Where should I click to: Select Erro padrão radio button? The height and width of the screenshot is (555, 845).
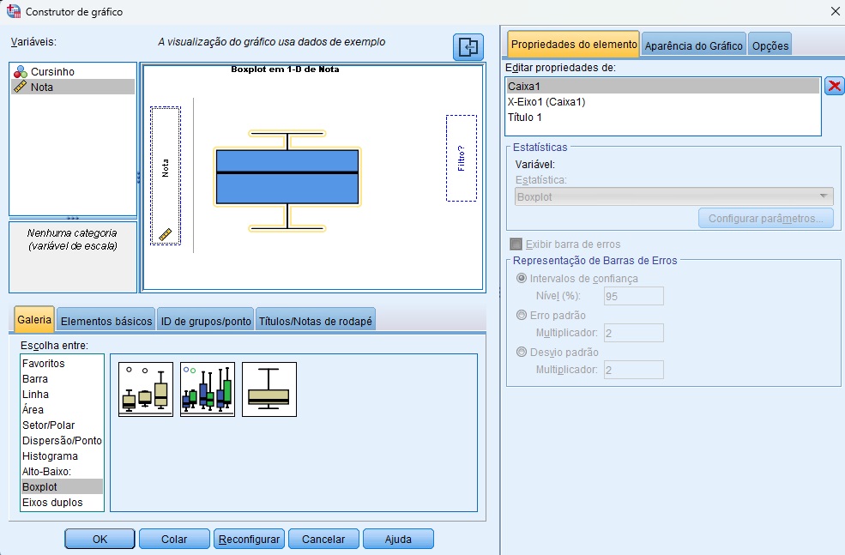(521, 315)
